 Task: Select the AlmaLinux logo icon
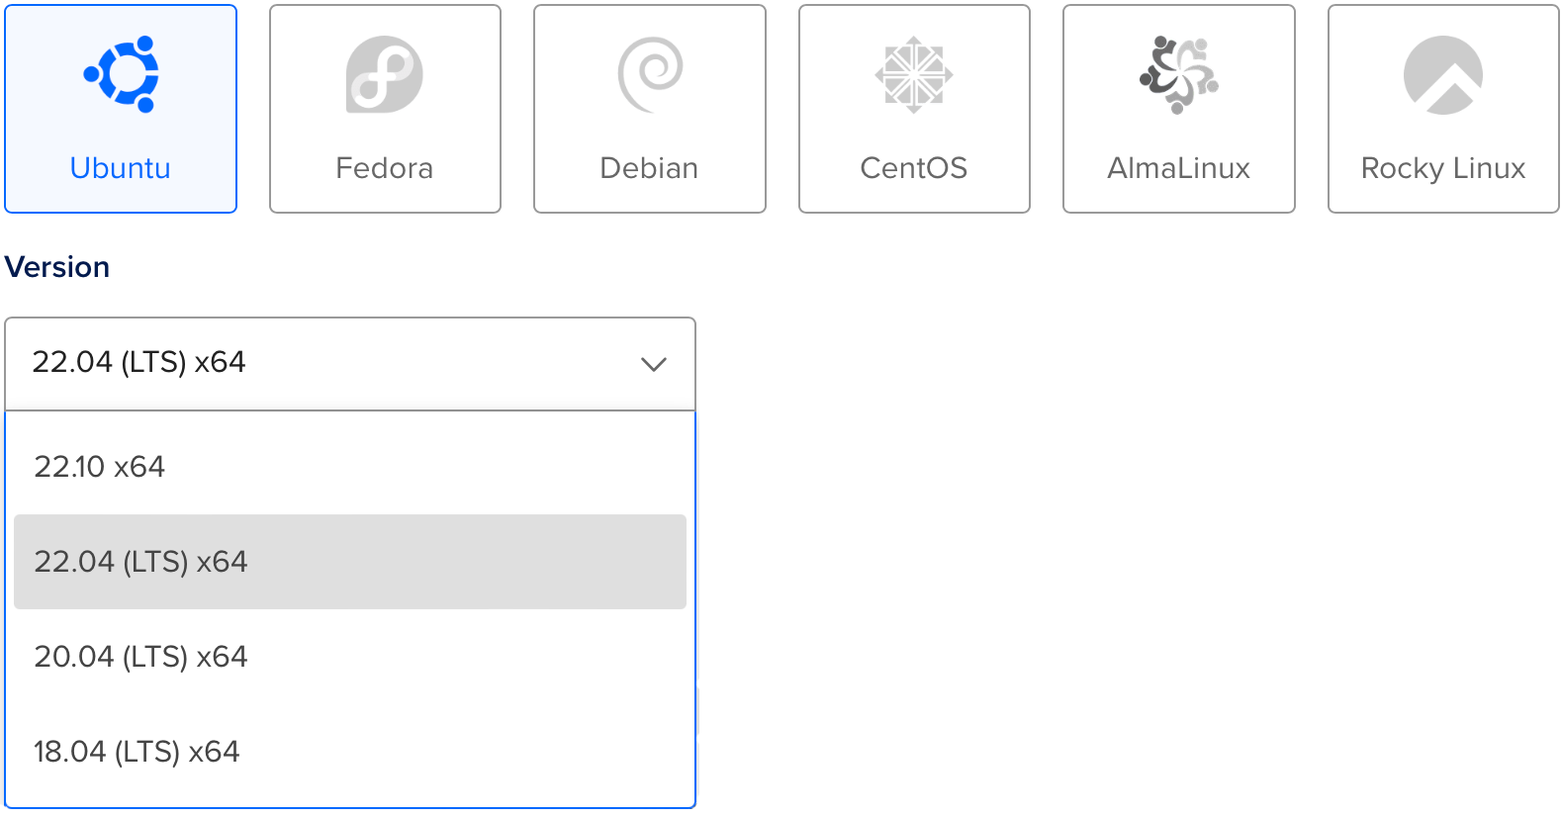point(1177,73)
